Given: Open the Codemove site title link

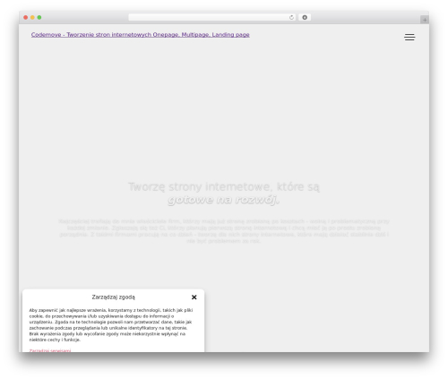Looking at the screenshot, I should (141, 35).
